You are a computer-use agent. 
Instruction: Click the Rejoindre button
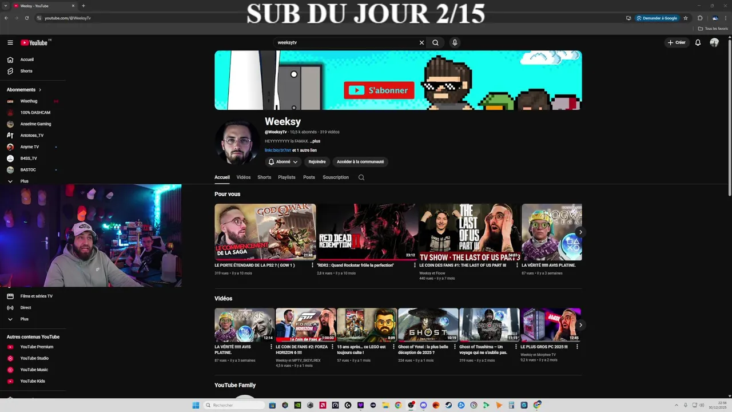click(x=317, y=162)
